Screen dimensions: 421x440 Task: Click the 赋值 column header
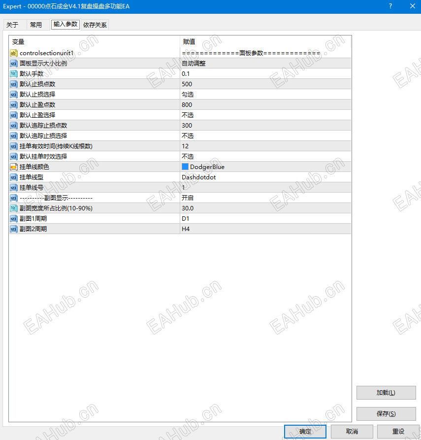pyautogui.click(x=265, y=42)
